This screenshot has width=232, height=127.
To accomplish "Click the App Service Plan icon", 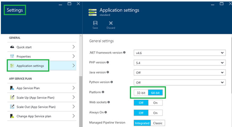I will click(x=12, y=88).
